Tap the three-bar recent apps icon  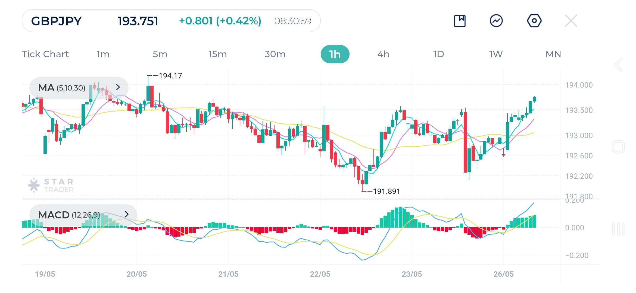click(618, 229)
